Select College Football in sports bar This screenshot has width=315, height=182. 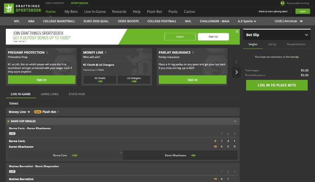(162, 21)
